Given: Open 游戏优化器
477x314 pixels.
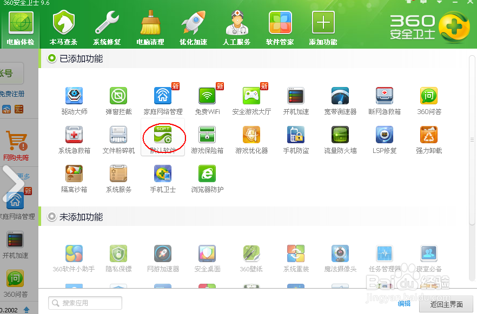Looking at the screenshot, I should (x=251, y=140).
